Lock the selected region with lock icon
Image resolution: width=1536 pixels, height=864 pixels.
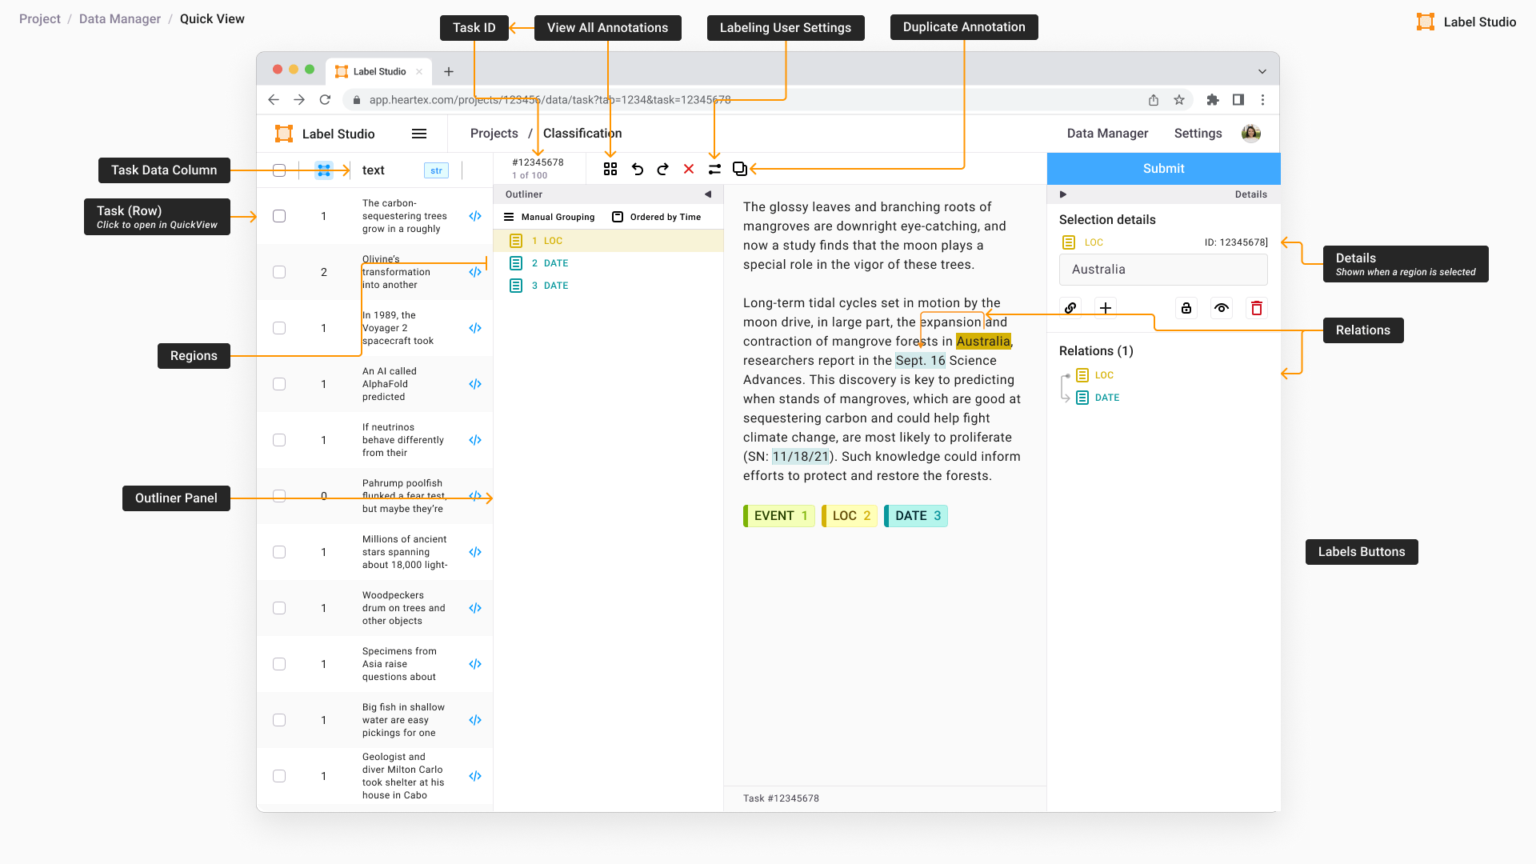(1186, 308)
